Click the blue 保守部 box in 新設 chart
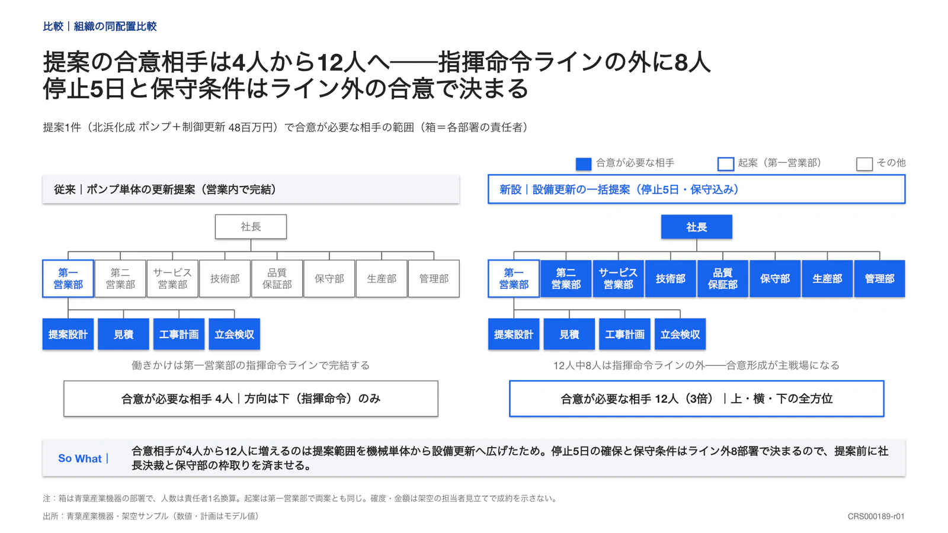 tap(775, 278)
